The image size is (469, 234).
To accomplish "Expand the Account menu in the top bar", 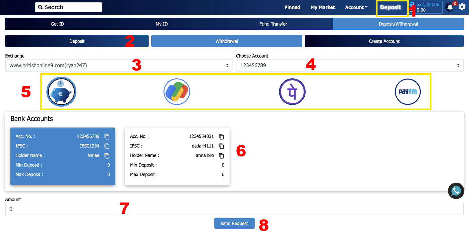I will coord(356,7).
